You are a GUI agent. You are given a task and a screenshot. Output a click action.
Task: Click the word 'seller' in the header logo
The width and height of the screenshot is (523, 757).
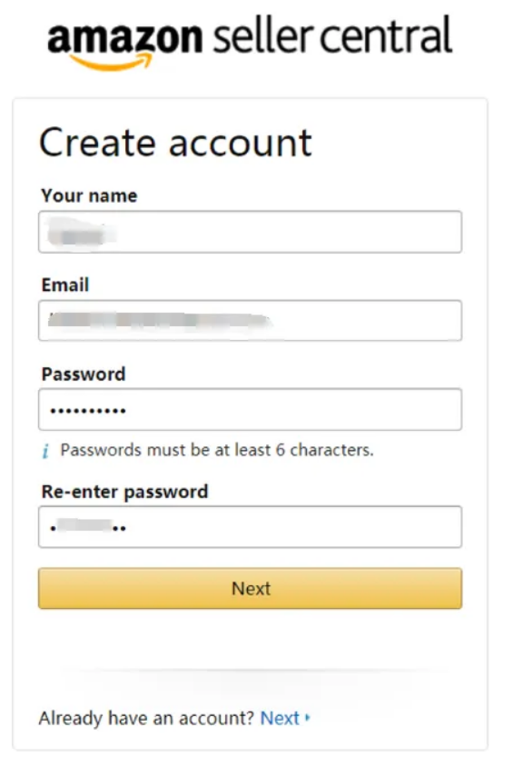pyautogui.click(x=263, y=35)
